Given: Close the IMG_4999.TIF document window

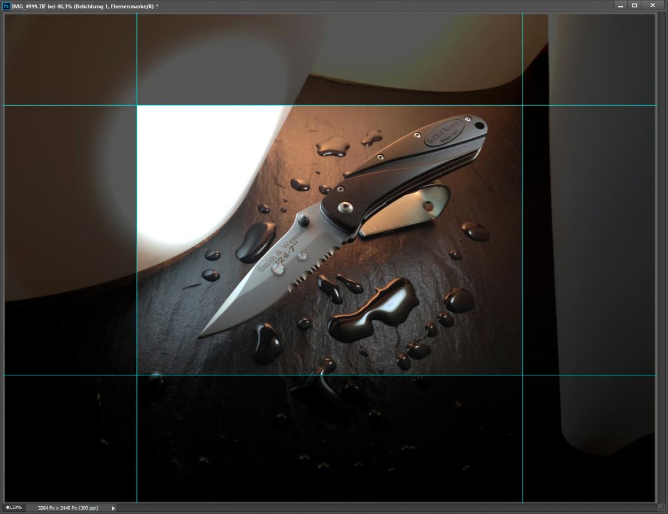Looking at the screenshot, I should coord(652,6).
